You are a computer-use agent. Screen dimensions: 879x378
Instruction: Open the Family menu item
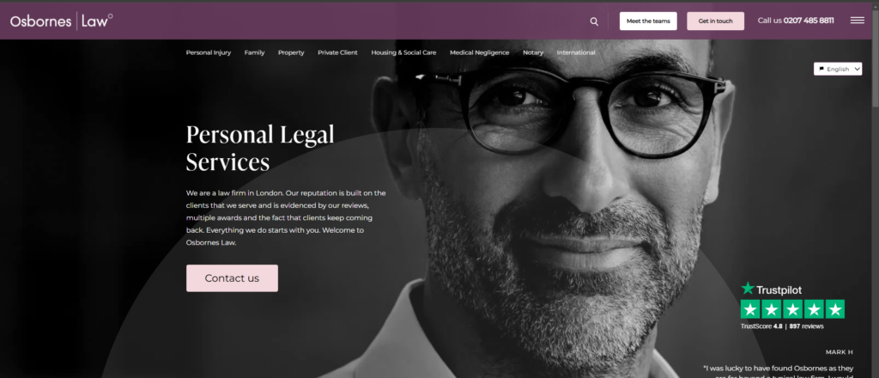(x=254, y=52)
